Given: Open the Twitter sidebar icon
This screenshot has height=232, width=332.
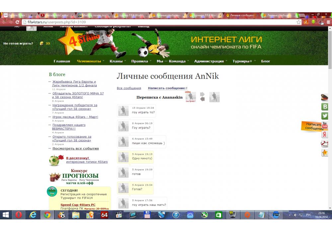Looking at the screenshot, I should click(x=324, y=116).
